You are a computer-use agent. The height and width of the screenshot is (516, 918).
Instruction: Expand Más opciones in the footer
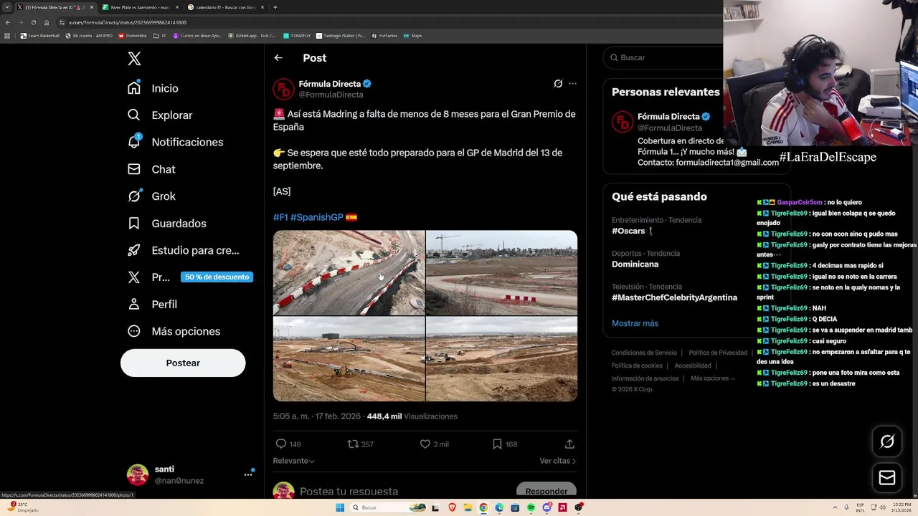[713, 378]
